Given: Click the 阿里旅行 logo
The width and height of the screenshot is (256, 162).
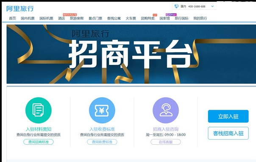Looking at the screenshot, I should tap(20, 8).
